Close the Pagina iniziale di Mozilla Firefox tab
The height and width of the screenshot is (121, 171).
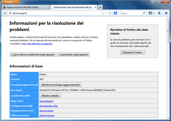[48, 7]
